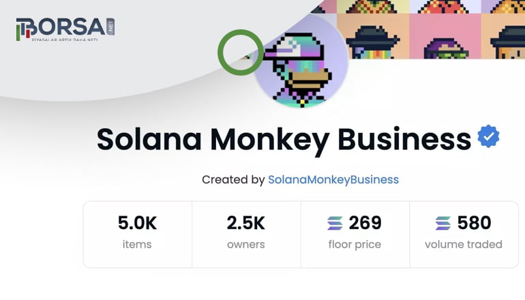Click the top banner tile with yellow background
This screenshot has height=300, width=525.
click(x=373, y=7)
